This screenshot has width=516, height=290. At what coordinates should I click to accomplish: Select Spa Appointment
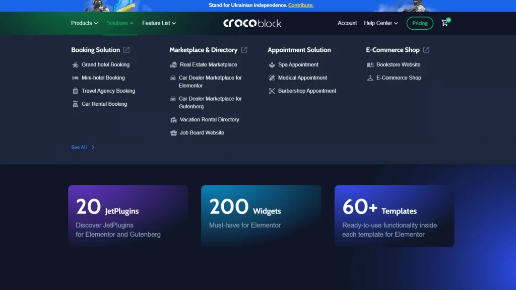(x=298, y=65)
